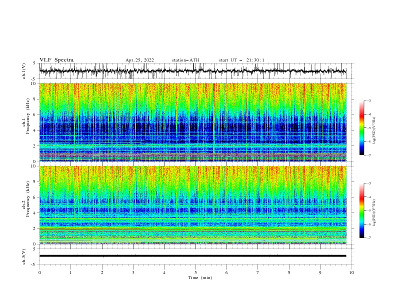Viewport: 396px width, 306px height.
Task: Click the time axis tick label '1'
Action: click(x=70, y=272)
